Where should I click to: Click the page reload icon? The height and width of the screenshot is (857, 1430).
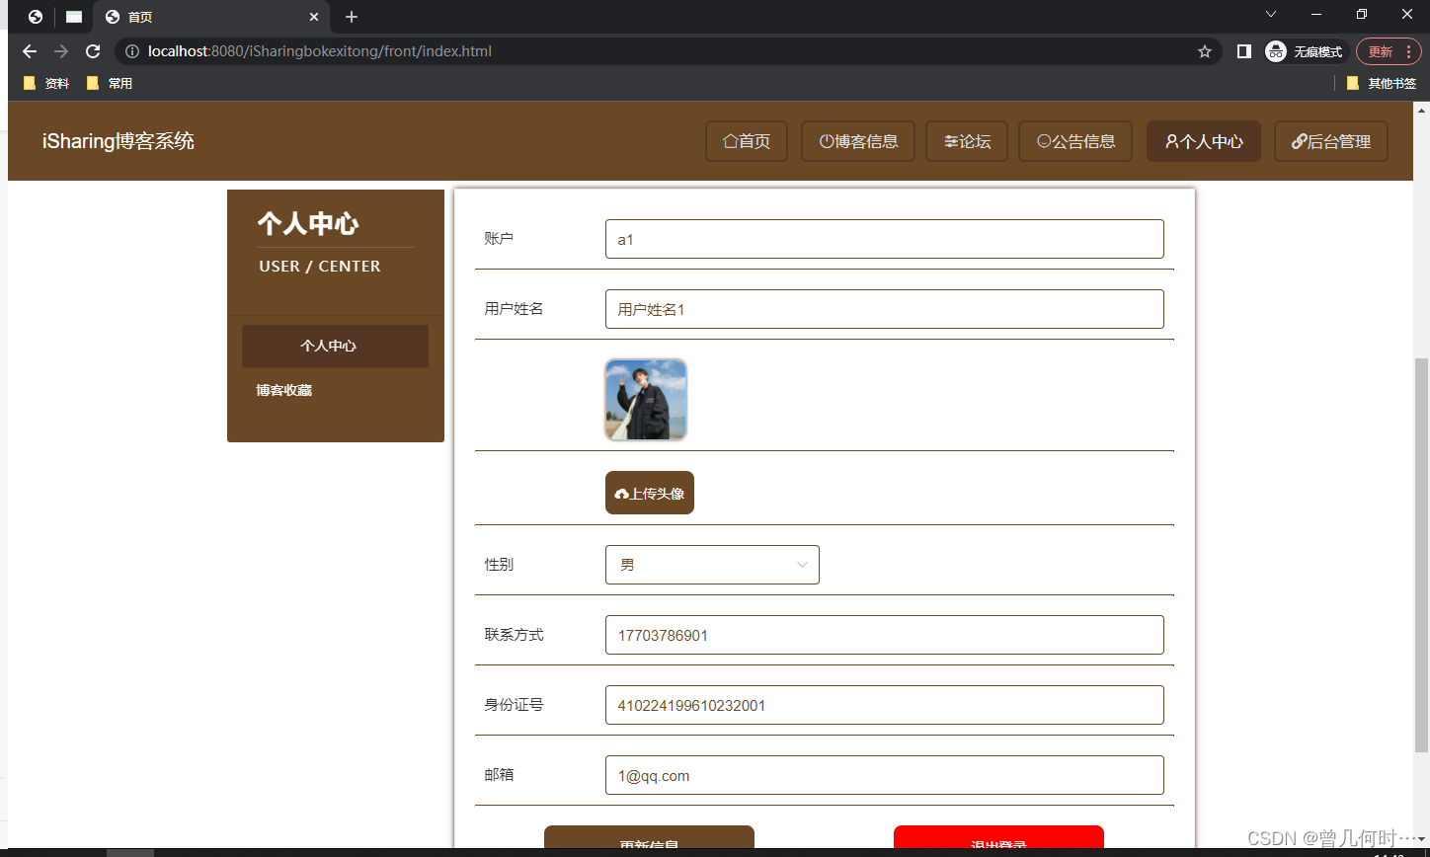tap(92, 51)
